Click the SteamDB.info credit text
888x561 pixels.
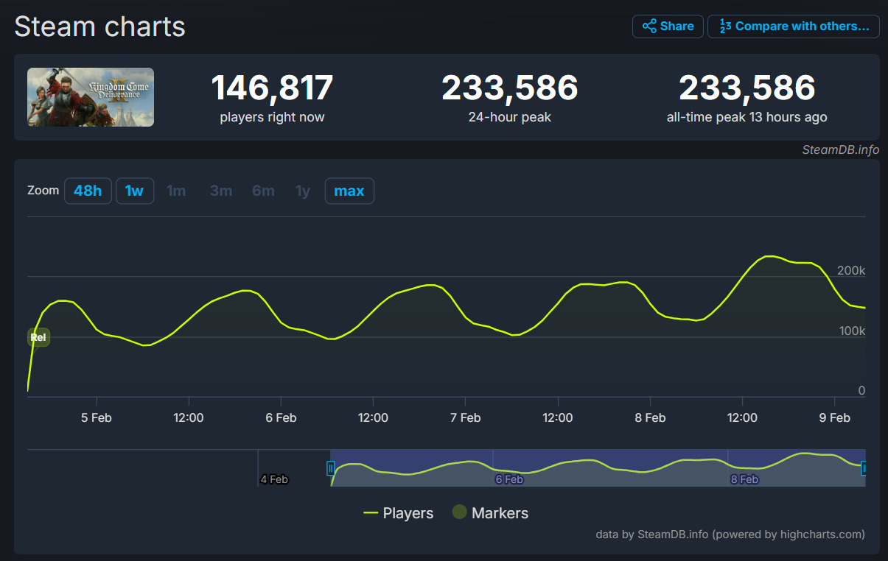click(841, 149)
